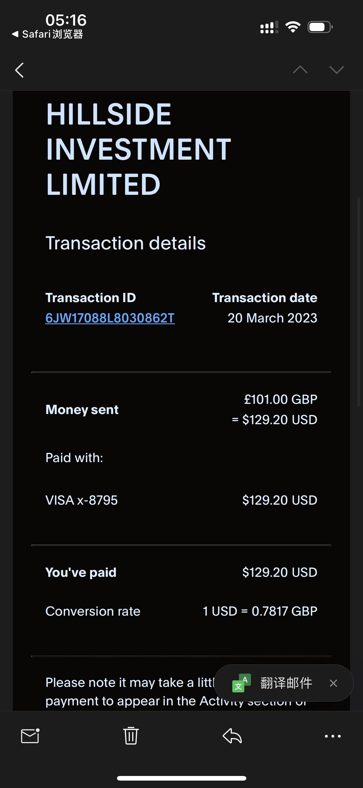Go to previous email with up chevron
The height and width of the screenshot is (788, 363).
(x=300, y=70)
